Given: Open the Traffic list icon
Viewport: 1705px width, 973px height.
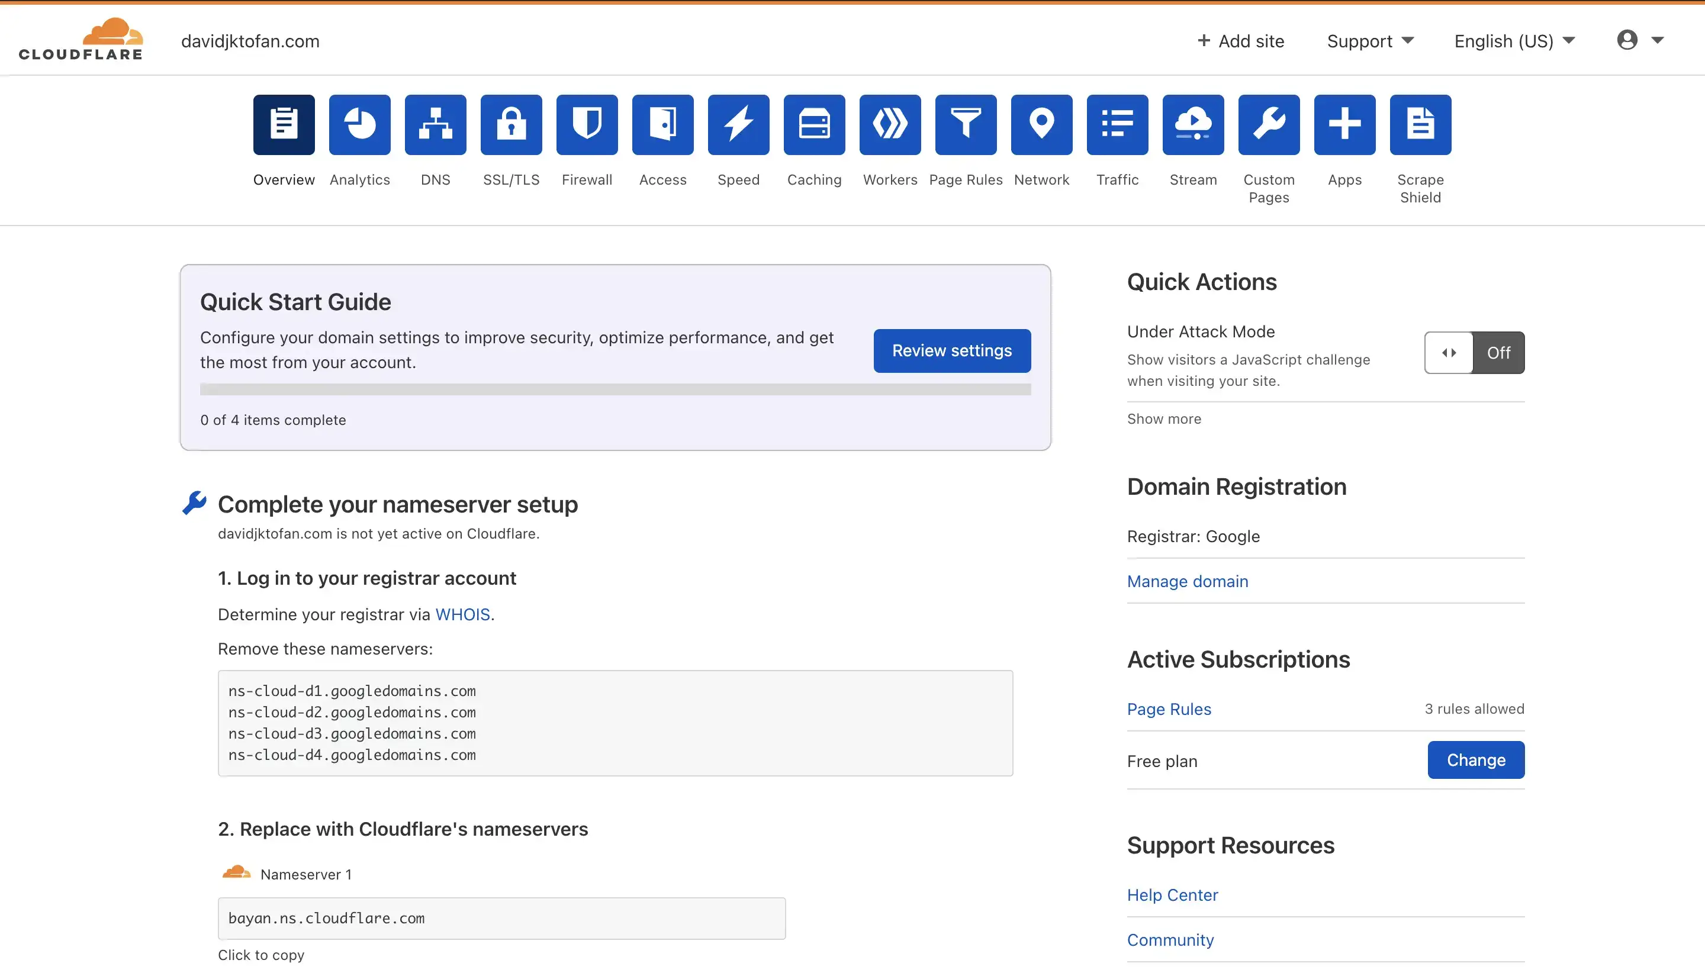Looking at the screenshot, I should coord(1117,125).
